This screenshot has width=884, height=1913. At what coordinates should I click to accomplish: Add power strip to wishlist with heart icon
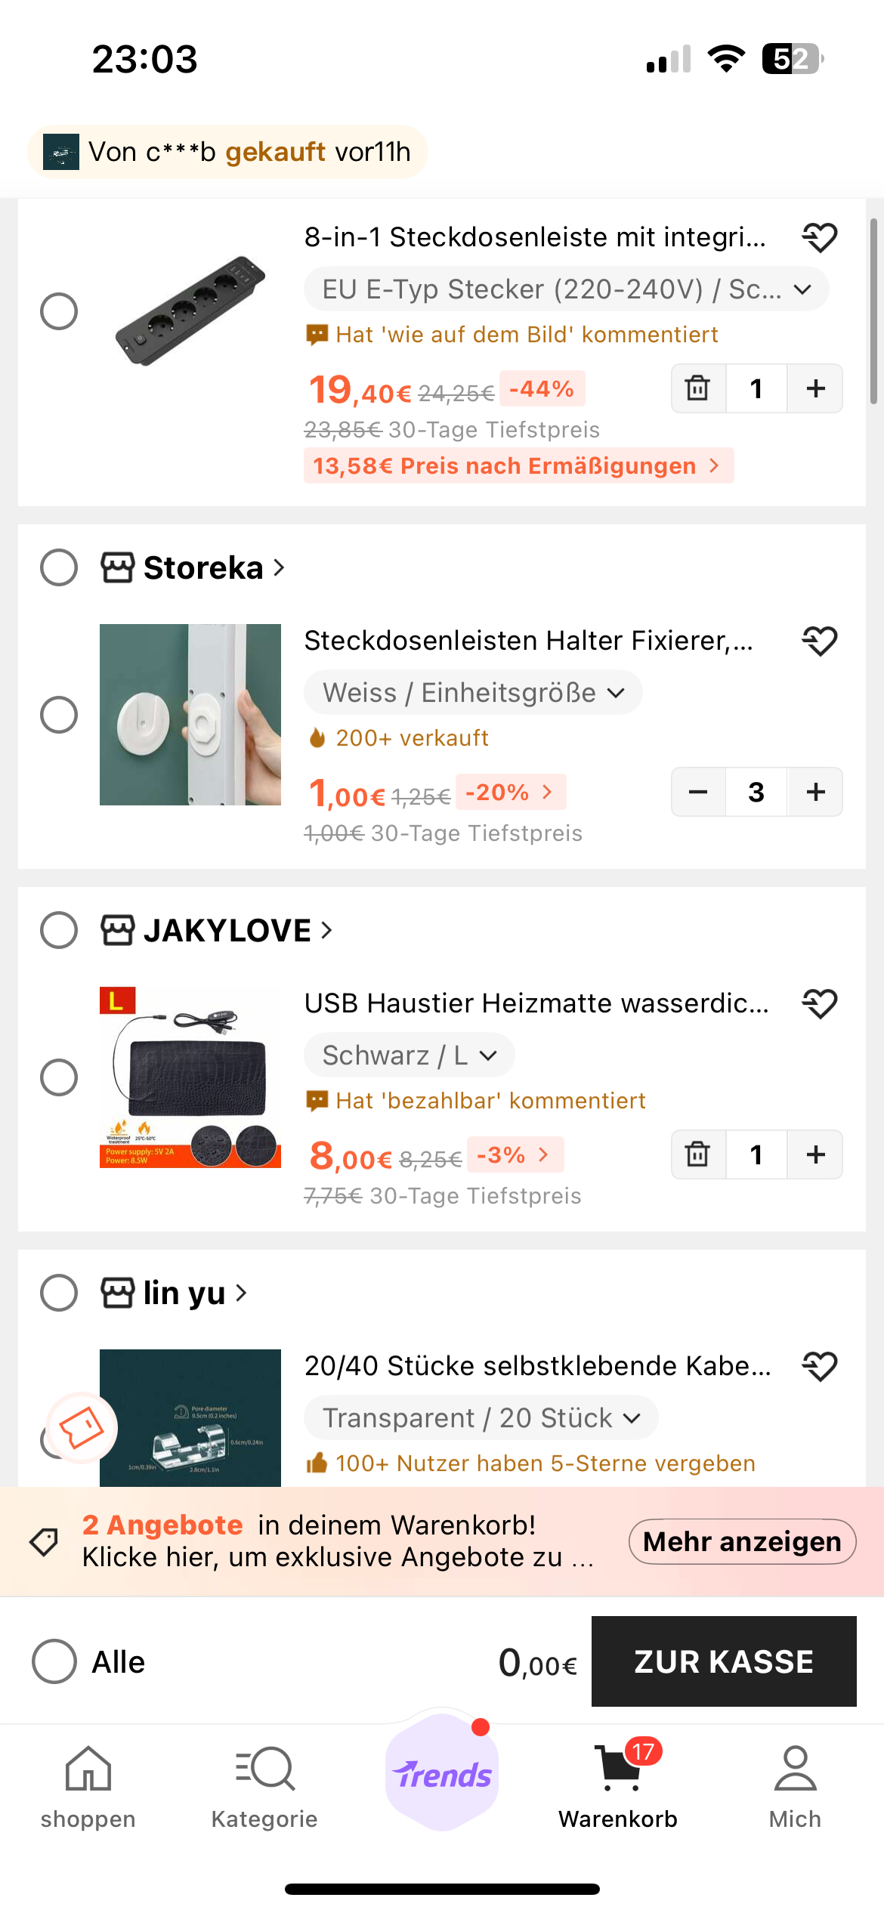[x=819, y=238]
